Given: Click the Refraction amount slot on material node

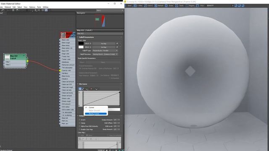Looking at the screenshot, I should 68,65.
